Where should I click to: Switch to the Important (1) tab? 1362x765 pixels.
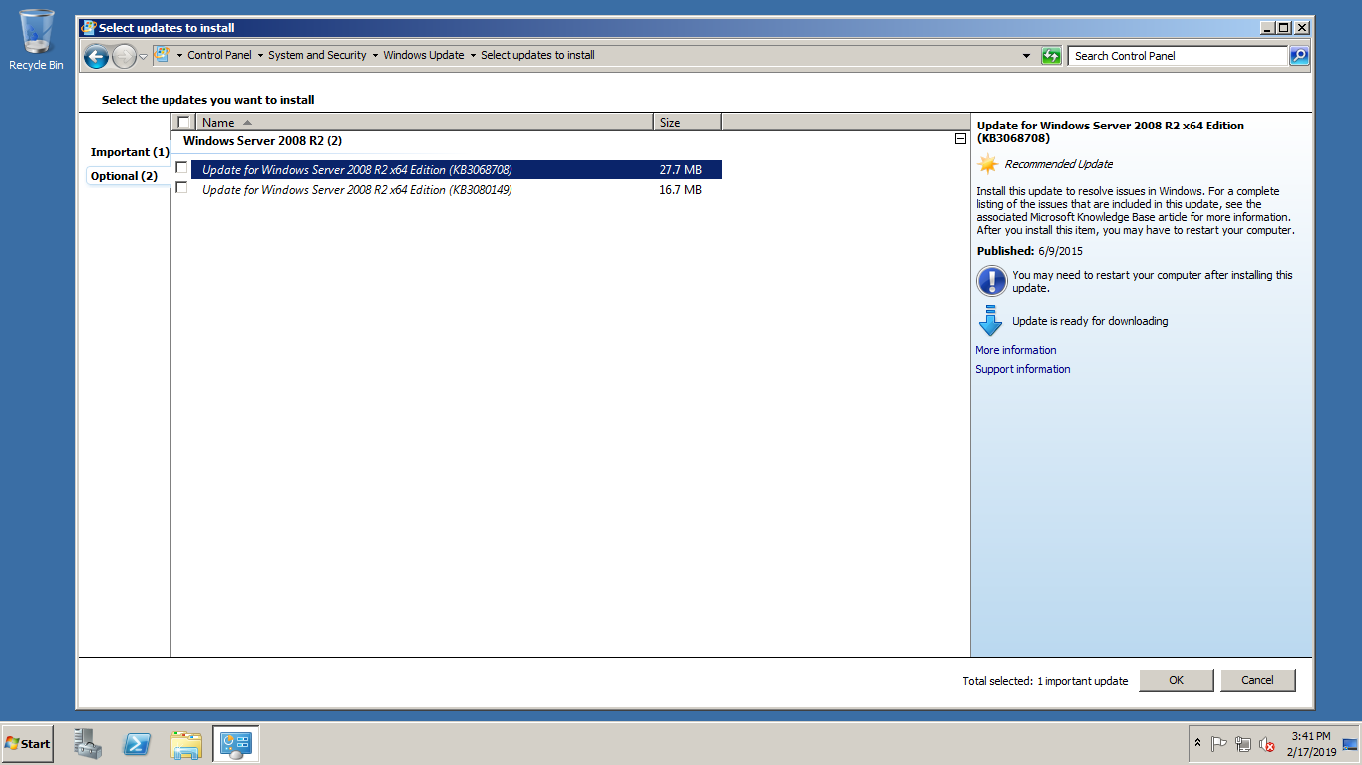click(130, 152)
